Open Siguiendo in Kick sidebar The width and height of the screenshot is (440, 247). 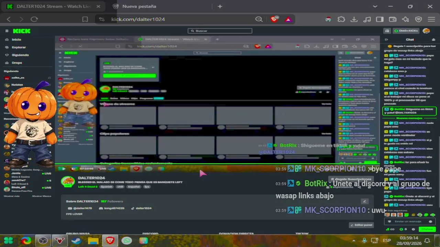tap(20, 55)
